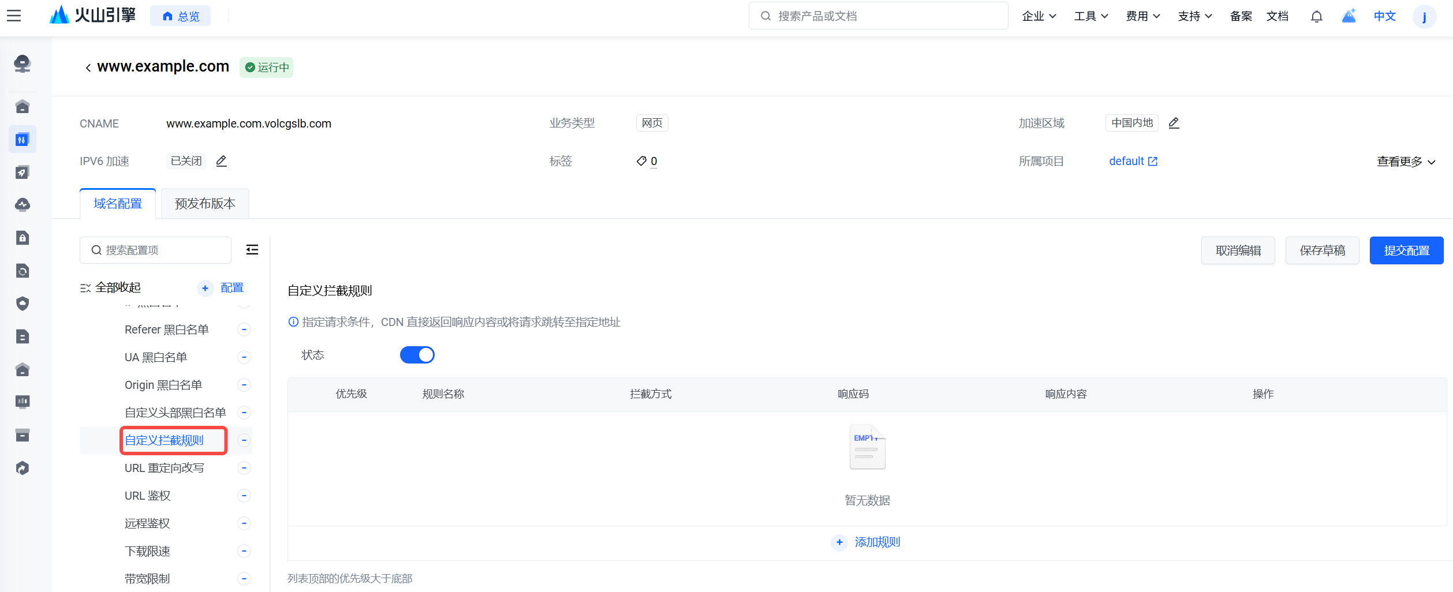Click the hamburger menu icon

tap(14, 16)
